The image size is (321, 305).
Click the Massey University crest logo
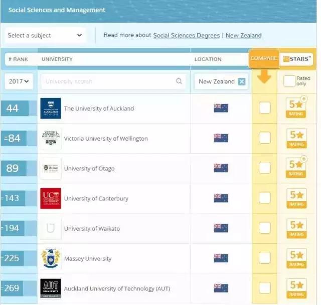tap(51, 259)
